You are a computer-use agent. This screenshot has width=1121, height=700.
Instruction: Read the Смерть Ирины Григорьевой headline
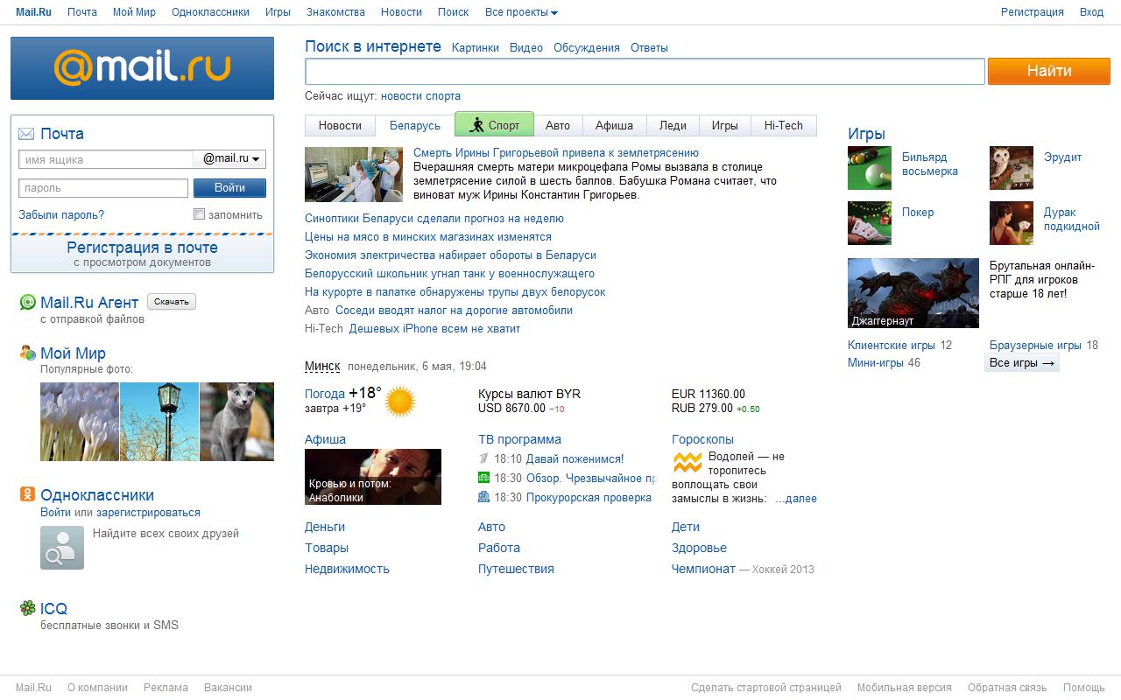(556, 153)
